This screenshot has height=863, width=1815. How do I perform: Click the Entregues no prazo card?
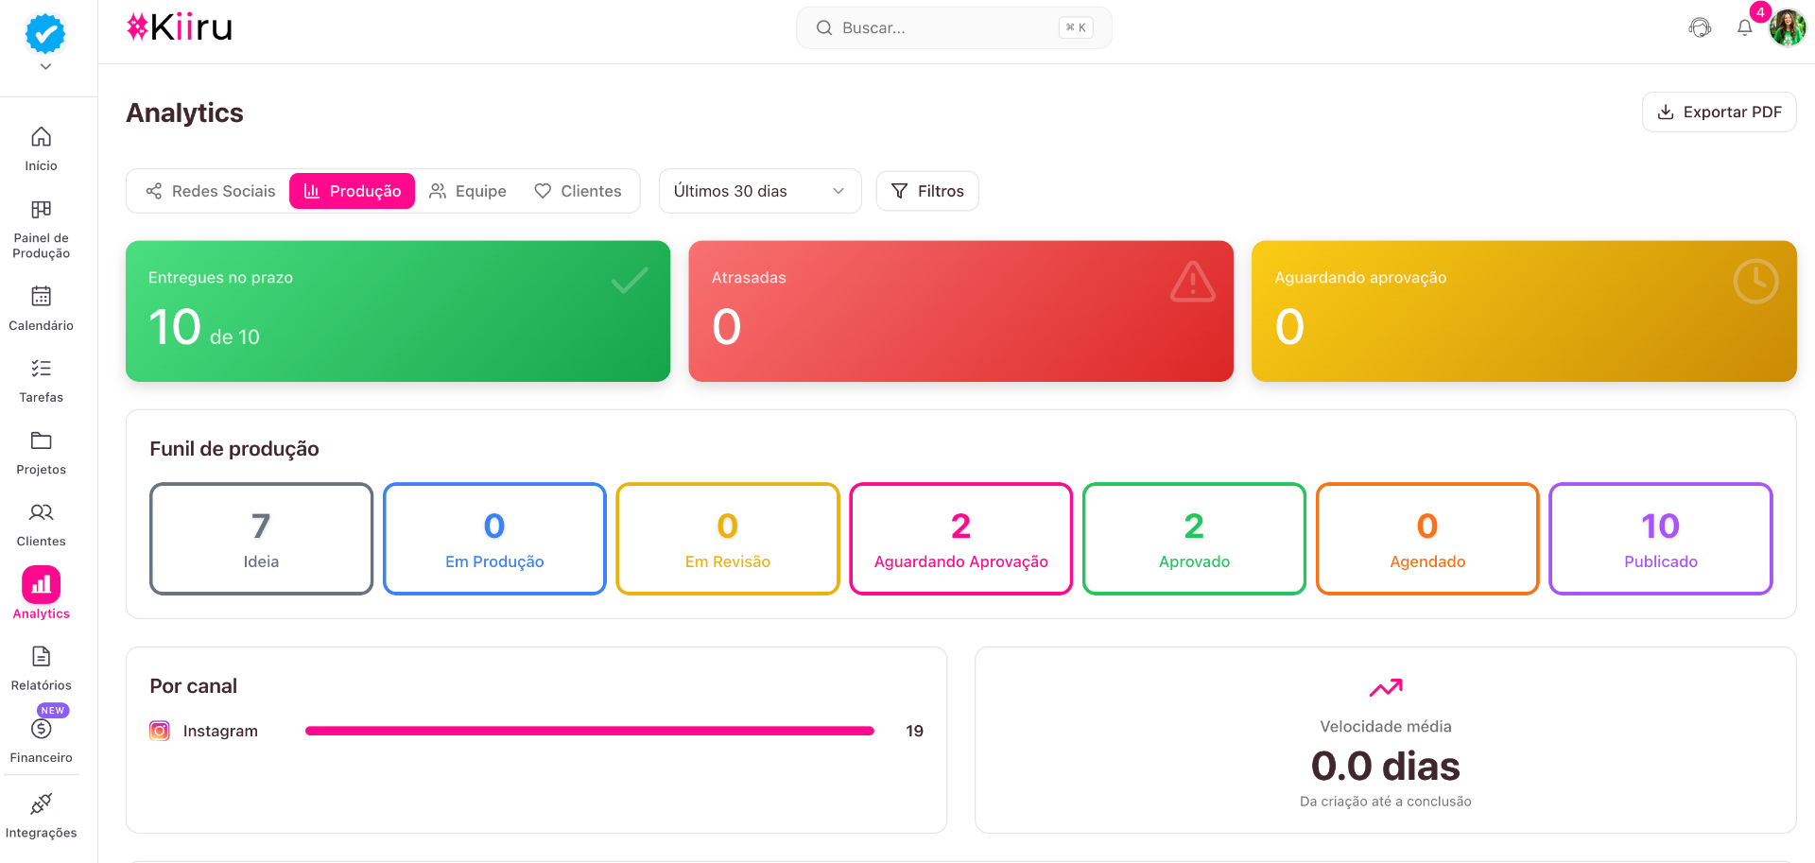[398, 311]
